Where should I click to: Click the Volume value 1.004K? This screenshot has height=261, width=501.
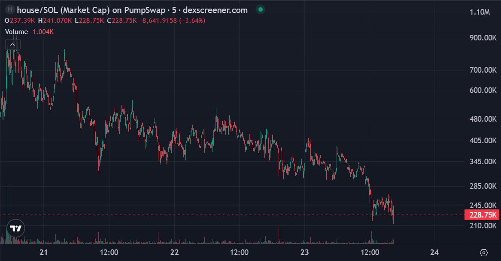point(43,32)
